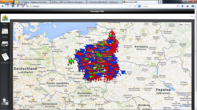The height and width of the screenshot is (110, 197).
Task: Collapse the panel with the arrow toggle
Action: pos(192,16)
